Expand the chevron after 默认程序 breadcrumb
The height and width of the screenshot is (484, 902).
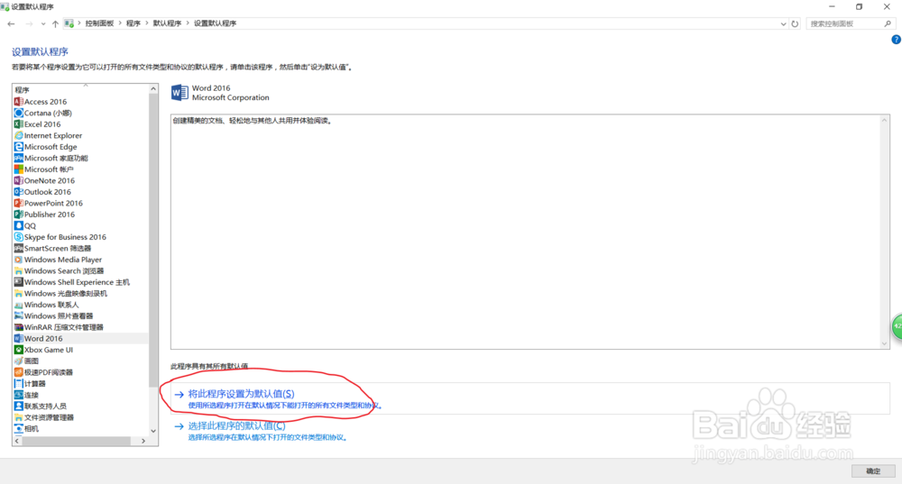point(188,23)
